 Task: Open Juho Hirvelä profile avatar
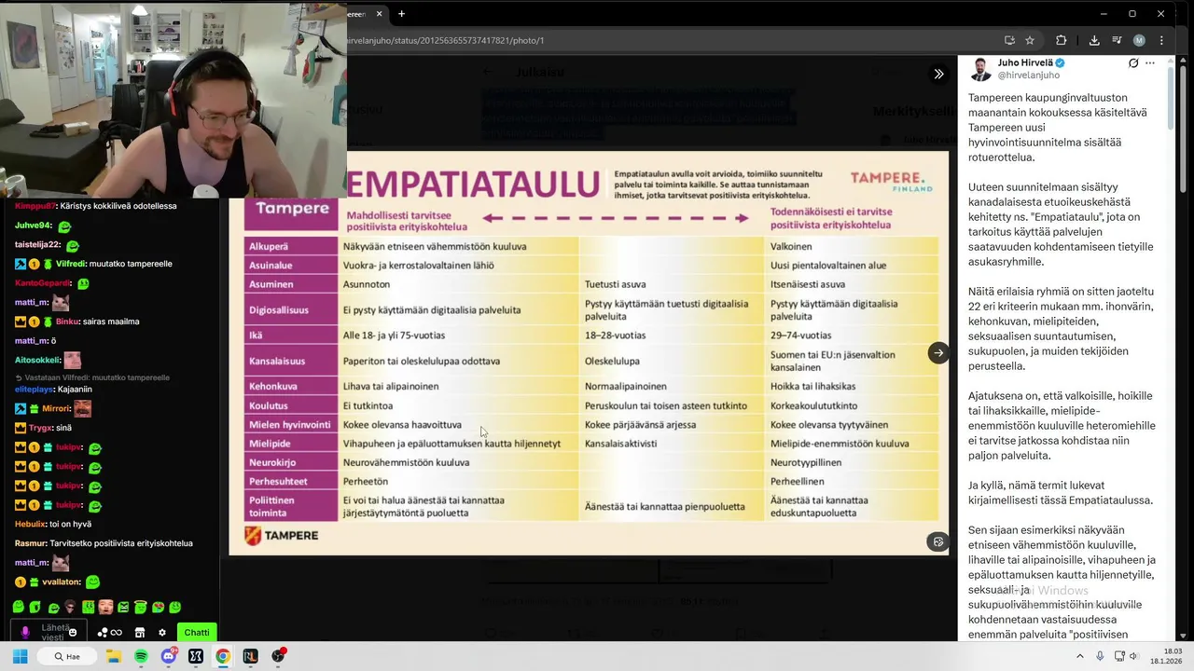[980, 69]
